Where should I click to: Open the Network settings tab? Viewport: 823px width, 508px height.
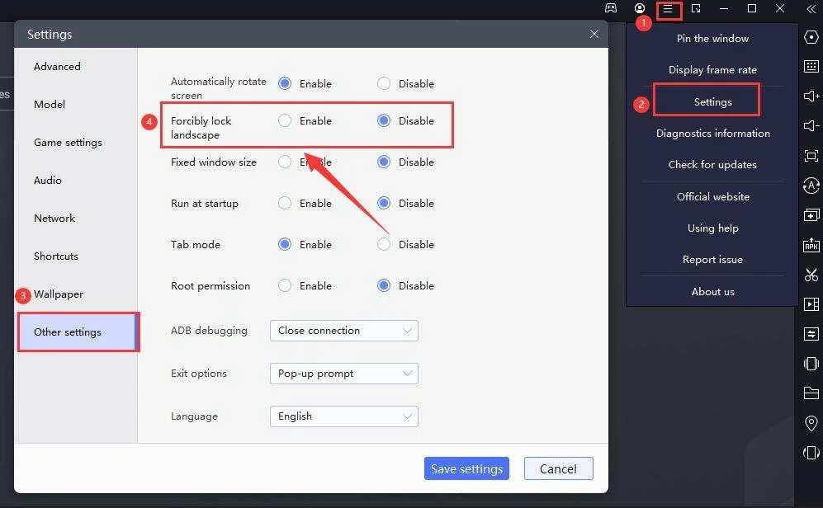coord(54,218)
